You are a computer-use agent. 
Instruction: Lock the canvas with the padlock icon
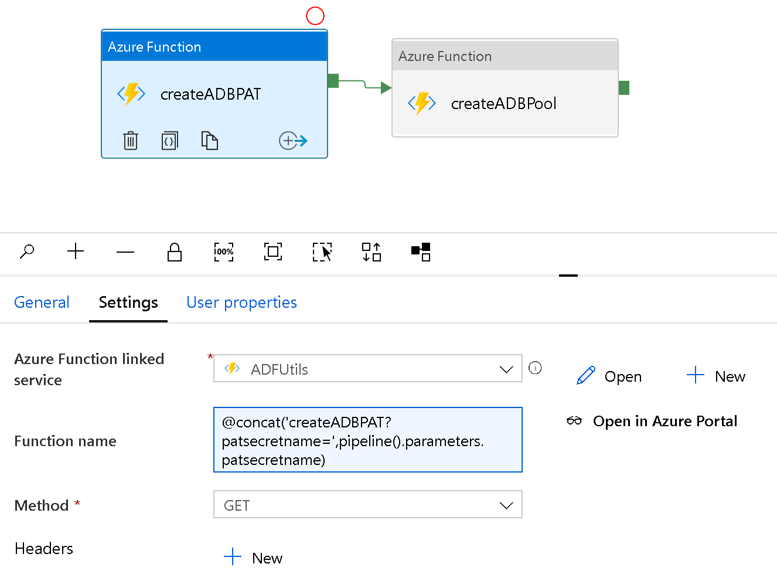coord(174,252)
